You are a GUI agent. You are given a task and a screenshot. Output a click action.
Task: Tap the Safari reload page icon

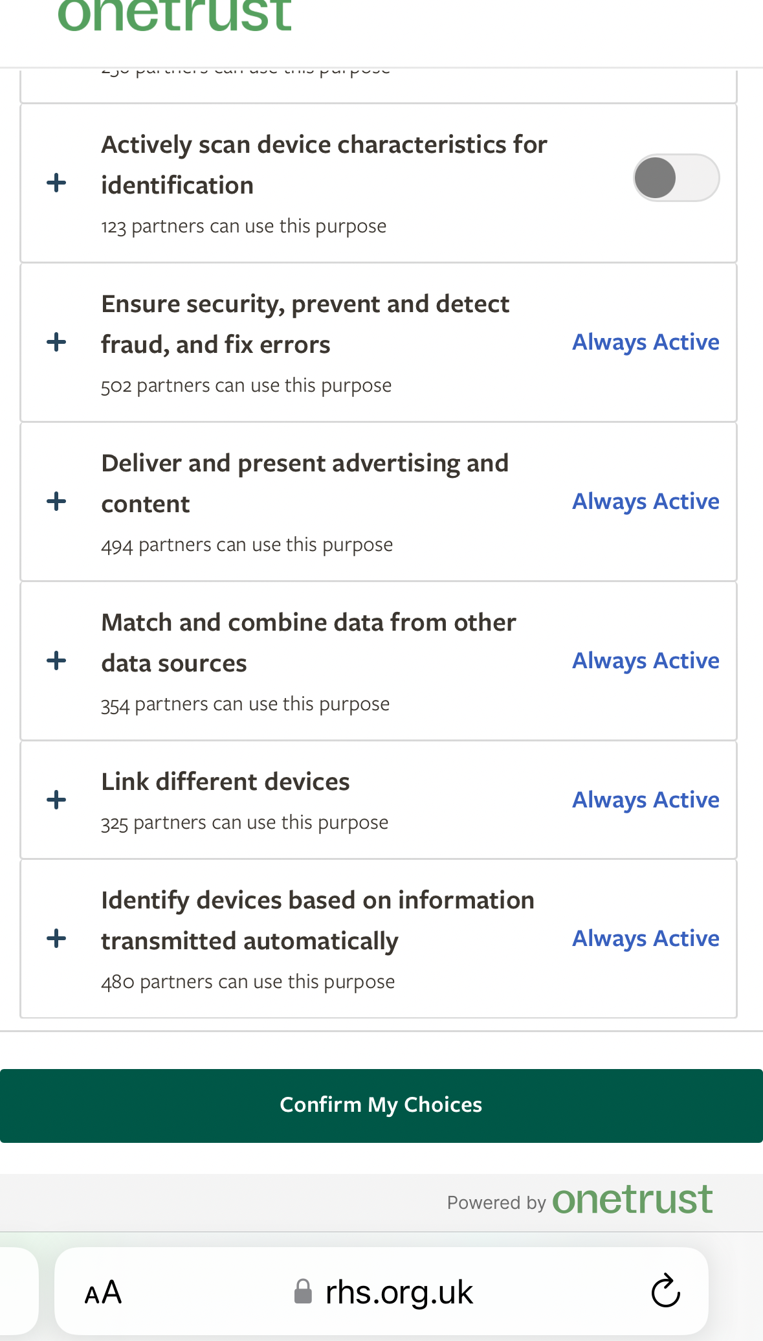point(665,1292)
